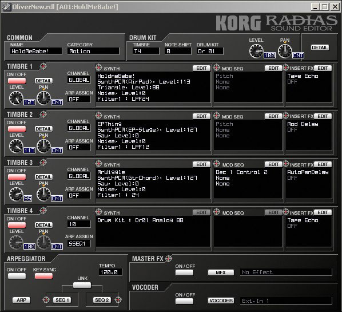Click Timbre 2 SYNTH crosshair icon
The image size is (342, 312).
coord(99,116)
